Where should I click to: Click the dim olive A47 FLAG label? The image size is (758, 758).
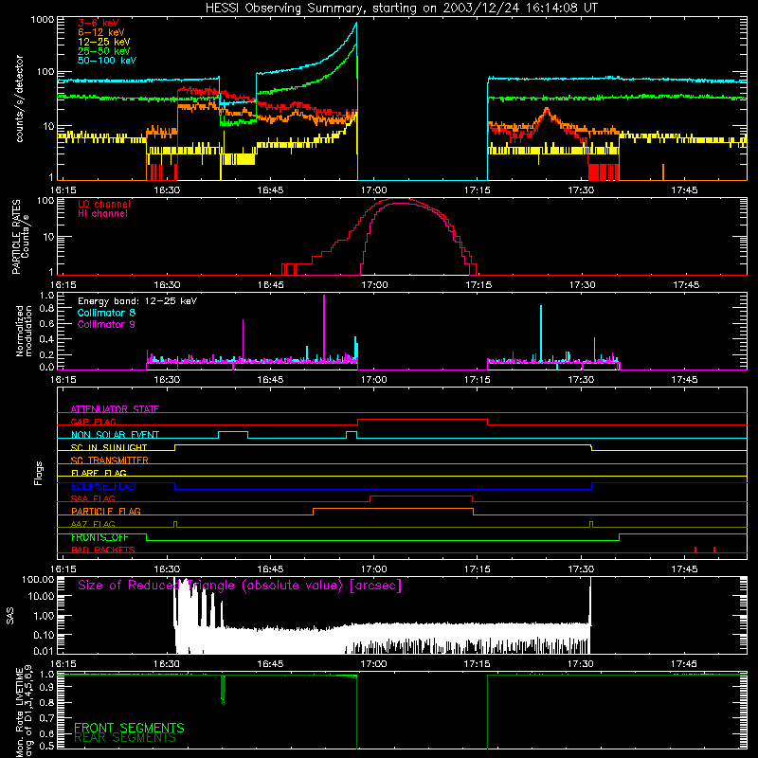click(x=93, y=524)
